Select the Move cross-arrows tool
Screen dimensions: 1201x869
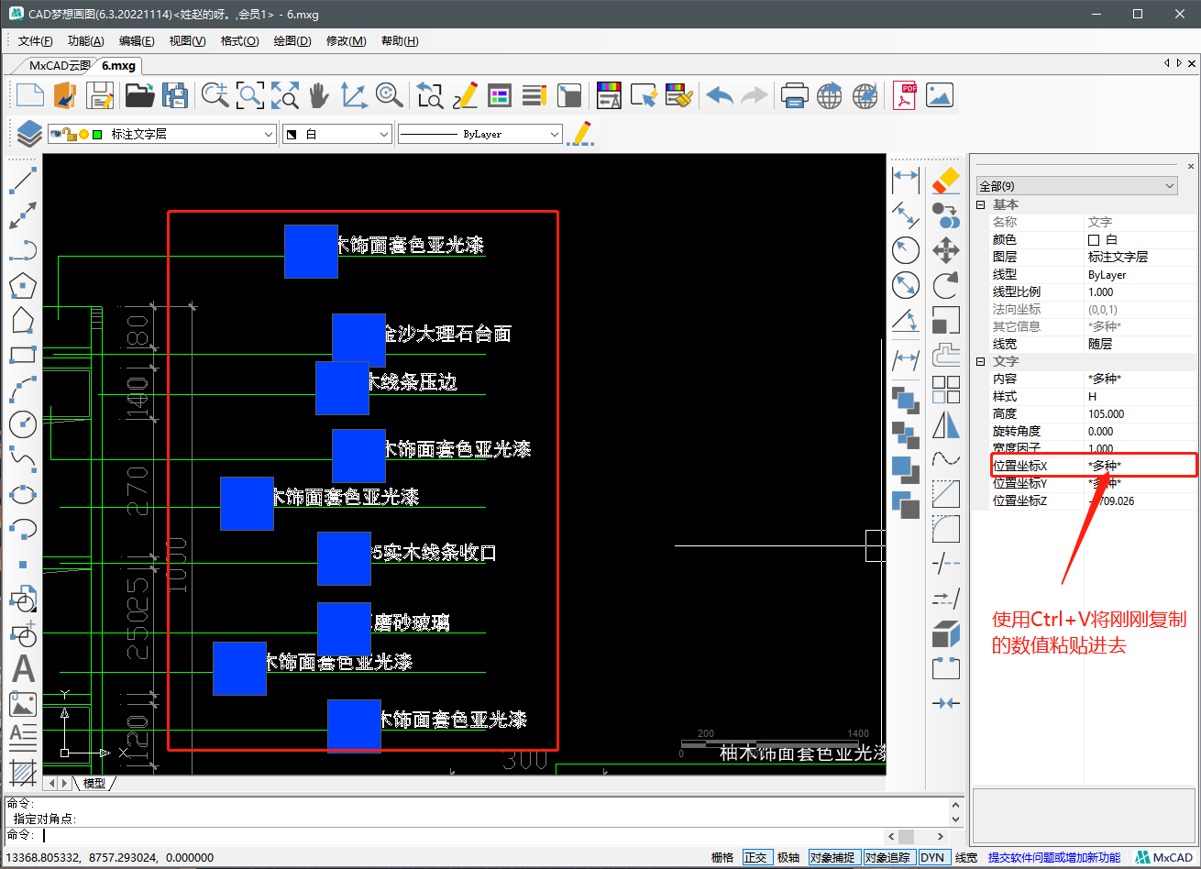click(945, 250)
